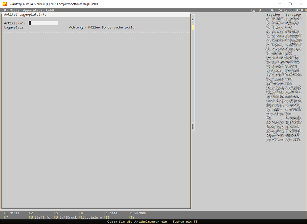
Task: Click the X next to the date
Action: tap(305, 10)
